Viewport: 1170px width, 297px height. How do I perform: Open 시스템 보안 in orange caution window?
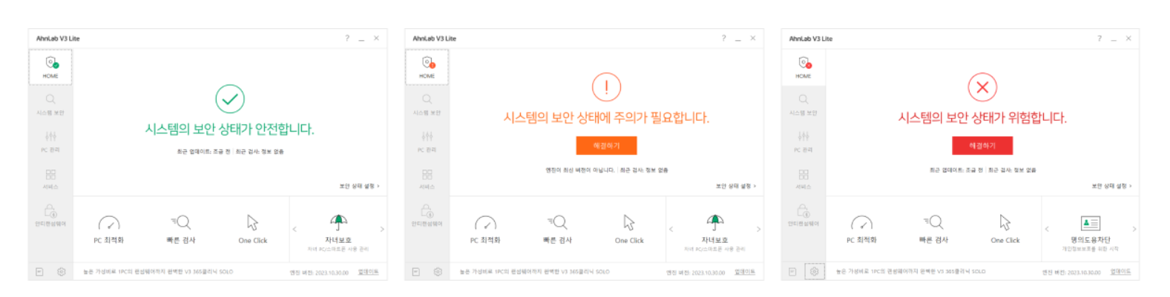point(427,104)
